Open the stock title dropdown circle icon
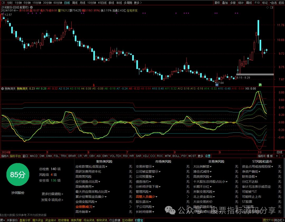285x222 pixels. [31, 7]
